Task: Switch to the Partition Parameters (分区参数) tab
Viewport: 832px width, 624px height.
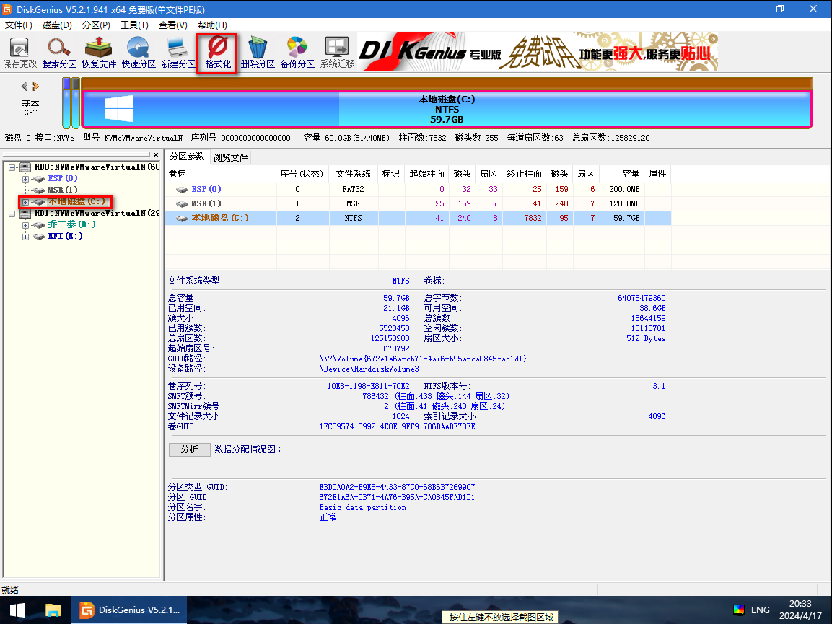Action: [x=188, y=157]
